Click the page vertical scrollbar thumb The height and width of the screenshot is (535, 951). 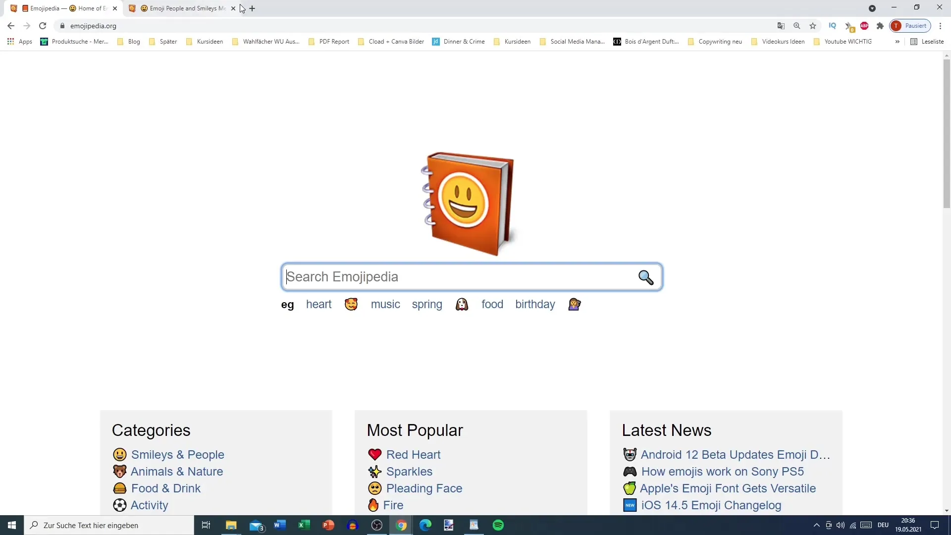click(x=947, y=134)
